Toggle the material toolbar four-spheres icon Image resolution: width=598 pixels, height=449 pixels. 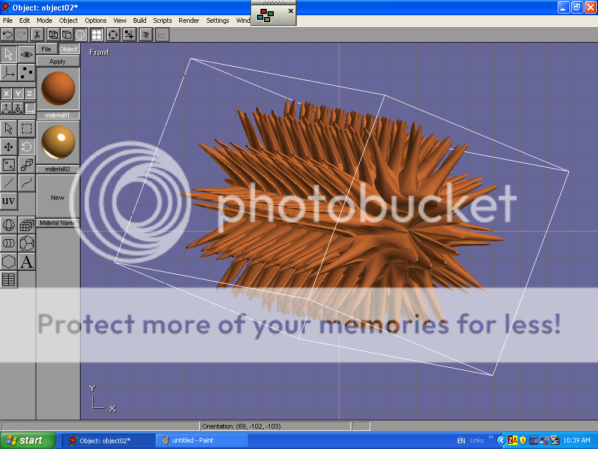97,34
